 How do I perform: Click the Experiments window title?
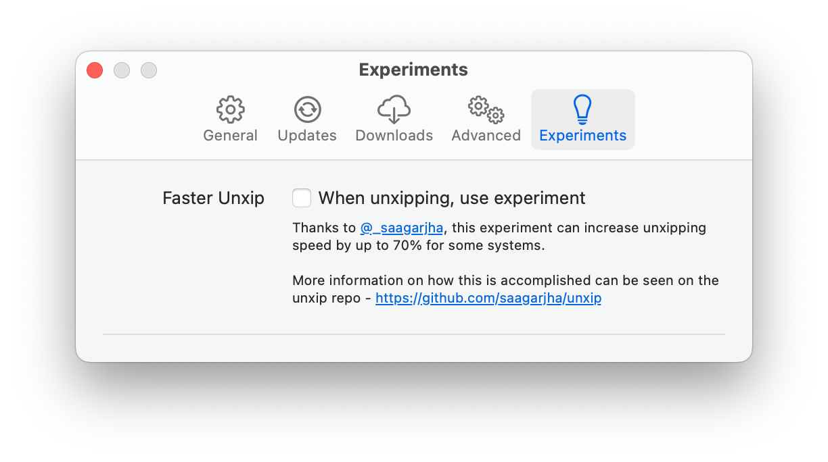(413, 70)
